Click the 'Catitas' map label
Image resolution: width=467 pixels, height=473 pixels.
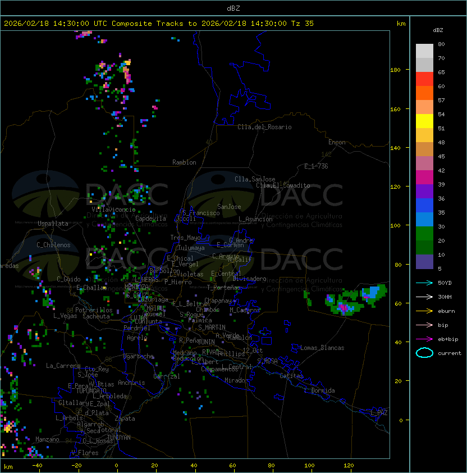pyautogui.click(x=291, y=376)
